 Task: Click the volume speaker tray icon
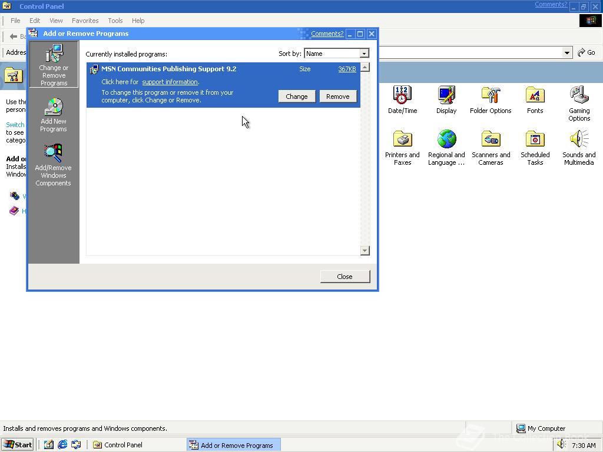(x=562, y=445)
